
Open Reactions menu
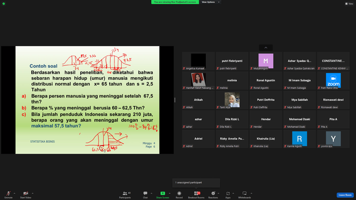tap(213, 194)
